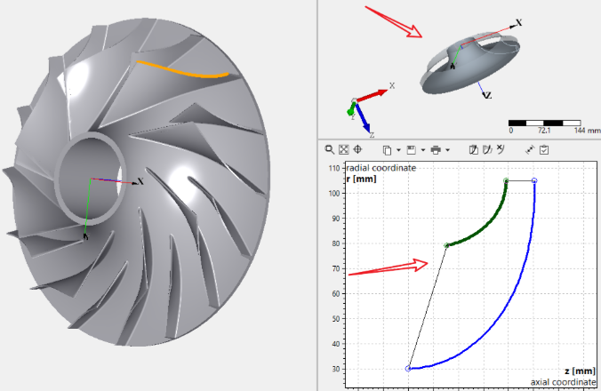Click the load curve from folder icon

pyautogui.click(x=487, y=150)
